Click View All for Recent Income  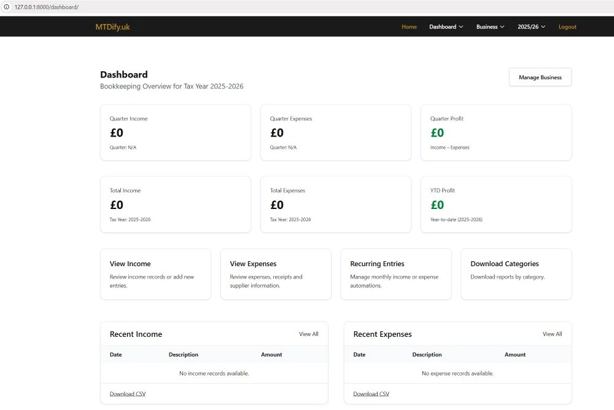coord(309,334)
